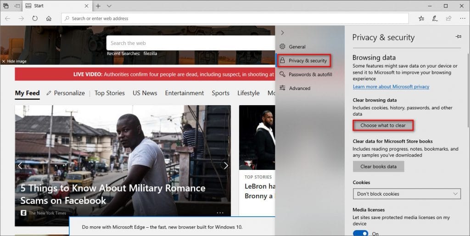Click the tabs set-aside icon
470x236 pixels.
click(x=6, y=6)
